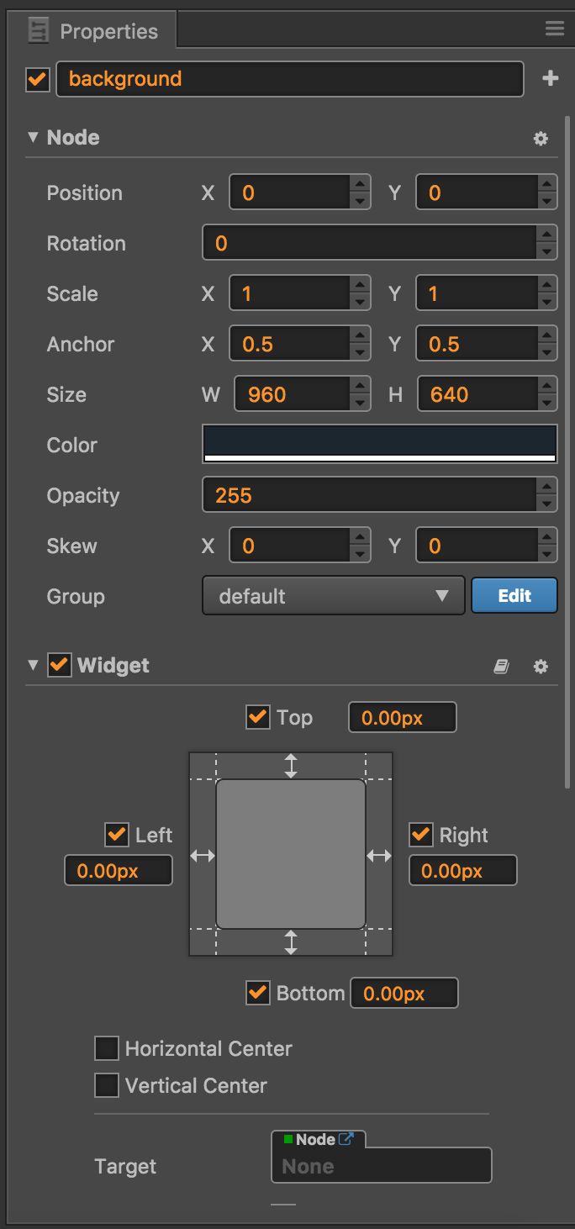Click the top alignment arrow in widget diagram
Image resolution: width=575 pixels, height=1229 pixels.
[291, 766]
